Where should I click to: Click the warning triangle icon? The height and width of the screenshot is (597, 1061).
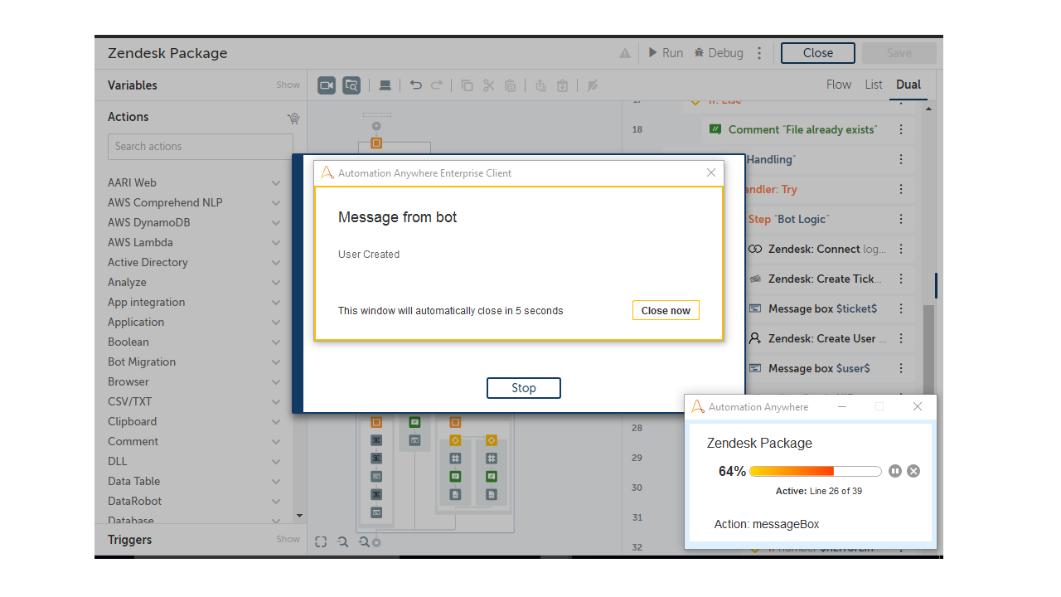pos(625,53)
